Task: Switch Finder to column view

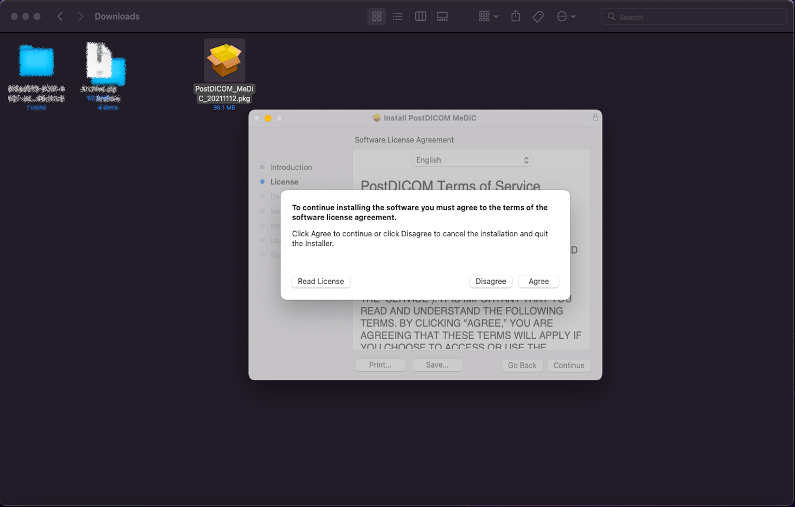Action: [420, 16]
